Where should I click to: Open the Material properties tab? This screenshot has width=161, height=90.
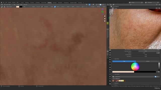click(110, 81)
